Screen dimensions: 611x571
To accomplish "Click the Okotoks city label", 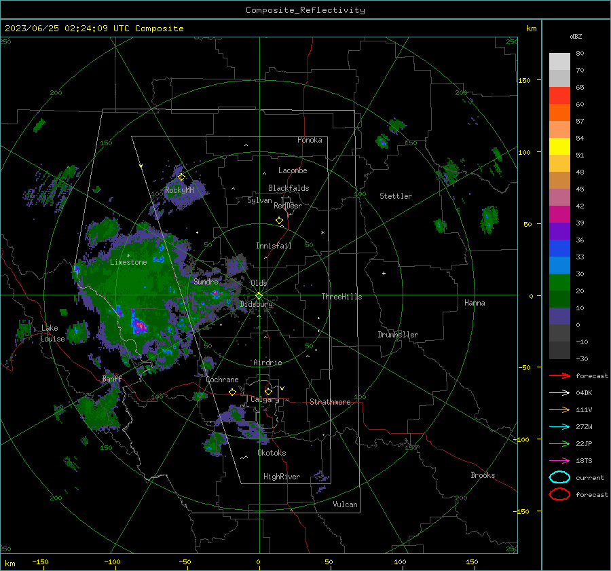I will click(272, 453).
